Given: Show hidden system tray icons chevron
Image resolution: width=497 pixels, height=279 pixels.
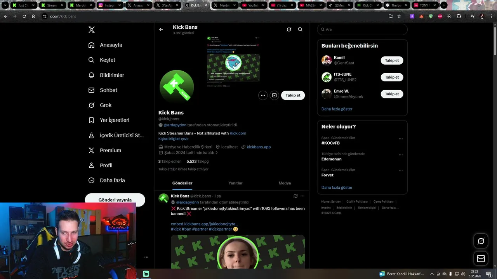Looking at the screenshot, I should pyautogui.click(x=432, y=274).
